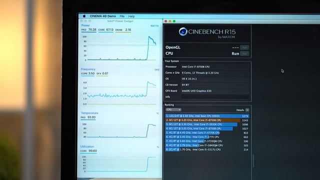Click the CORE power value 67.13

coord(109,30)
